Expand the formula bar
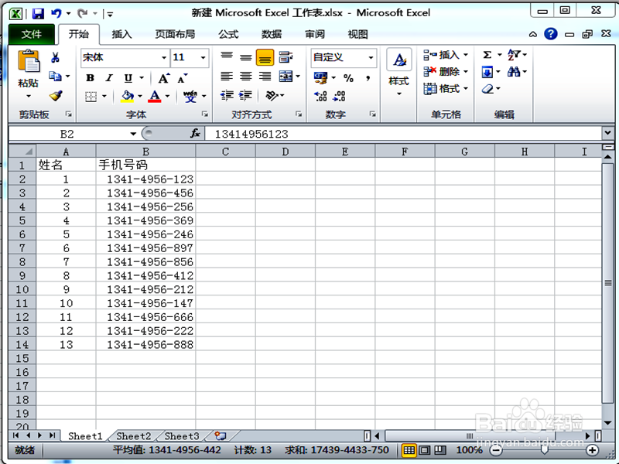 tap(607, 133)
